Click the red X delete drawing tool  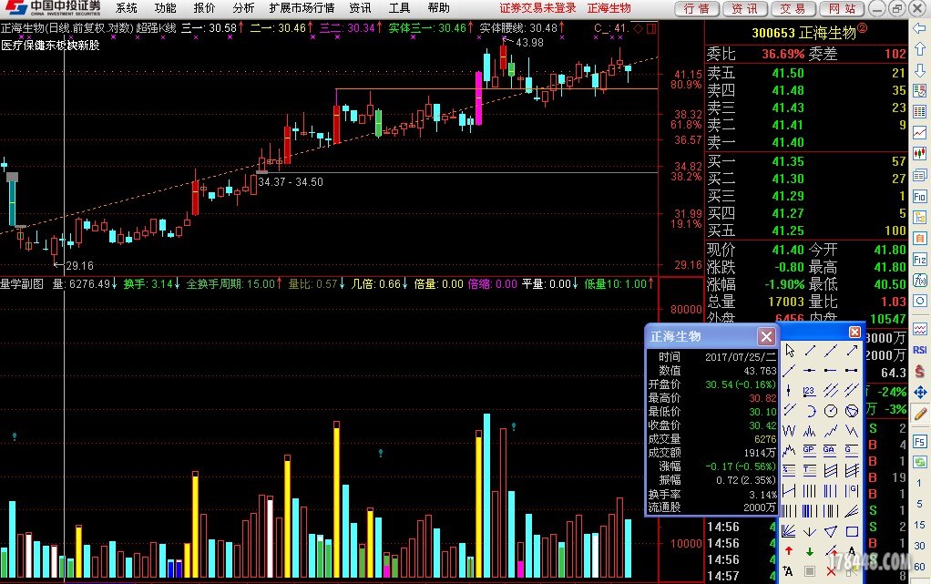pyautogui.click(x=831, y=571)
